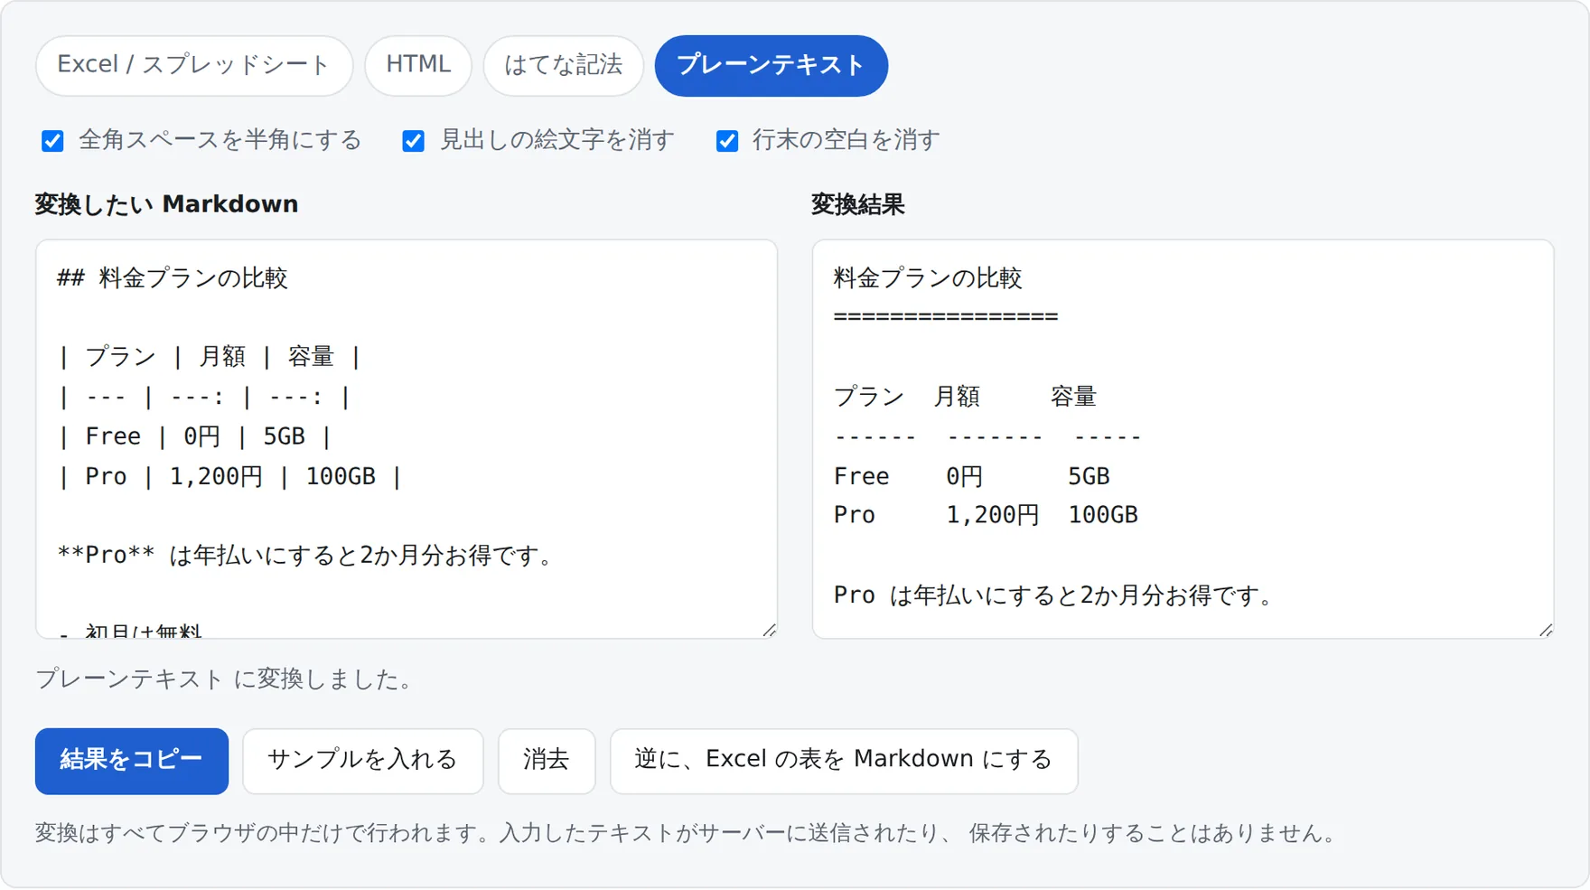Insert sample via サンプルを入れる button
Viewport: 1590px width, 890px height.
pyautogui.click(x=362, y=761)
